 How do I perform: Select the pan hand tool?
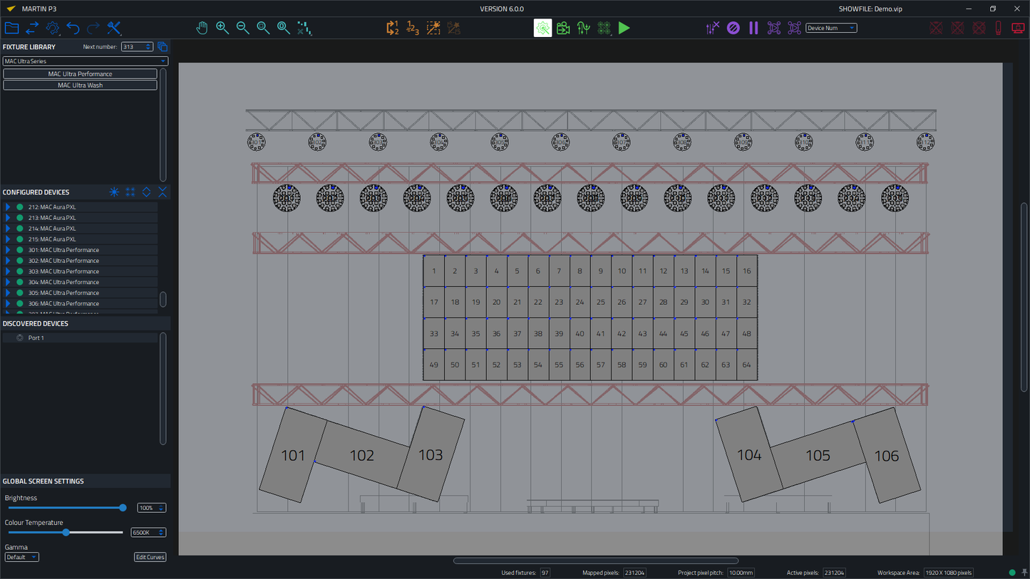(x=202, y=28)
